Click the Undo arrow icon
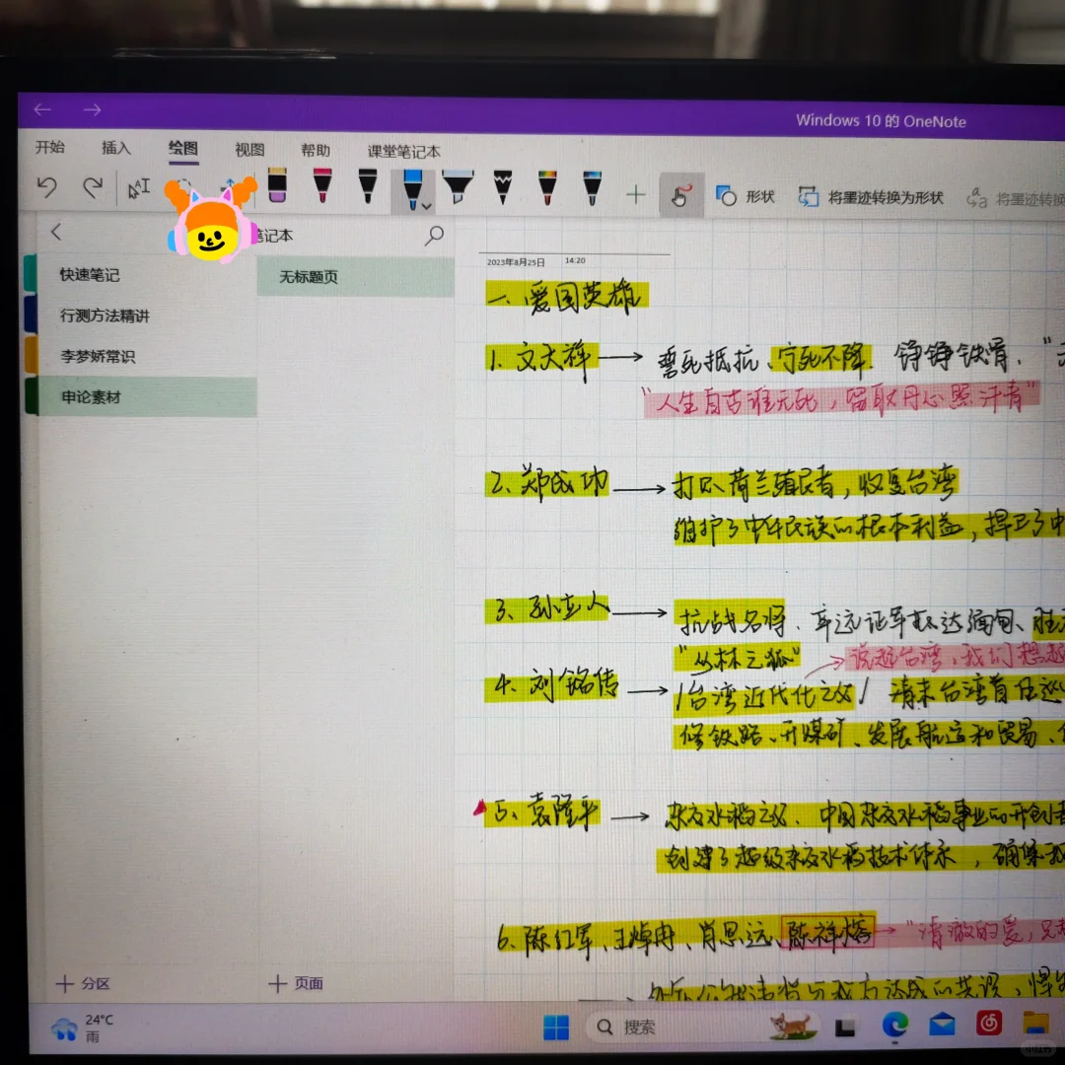The image size is (1065, 1065). coord(46,187)
